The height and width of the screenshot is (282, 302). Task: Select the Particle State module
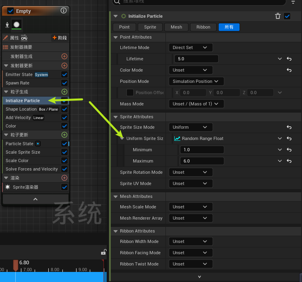pyautogui.click(x=19, y=144)
